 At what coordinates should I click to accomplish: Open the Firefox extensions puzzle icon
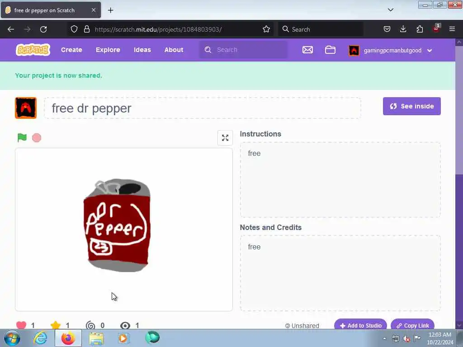[x=420, y=29]
